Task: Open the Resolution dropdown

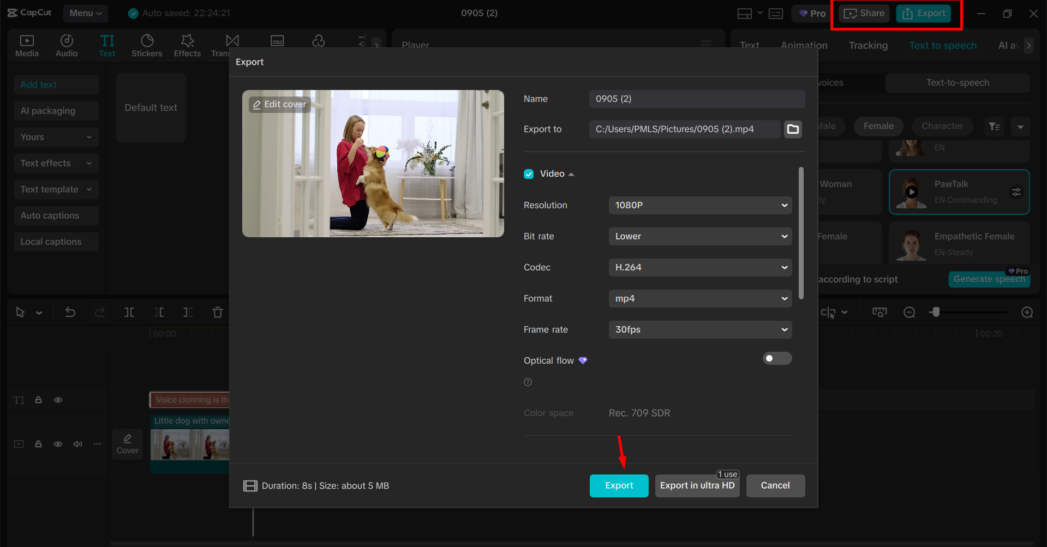Action: [700, 205]
